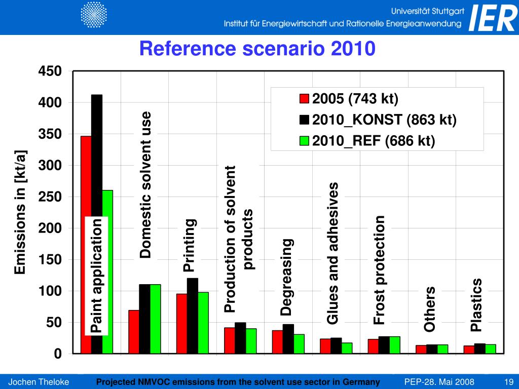Click the '2010_KONST (863 kt)' legend label
The width and height of the screenshot is (519, 389).
(384, 120)
